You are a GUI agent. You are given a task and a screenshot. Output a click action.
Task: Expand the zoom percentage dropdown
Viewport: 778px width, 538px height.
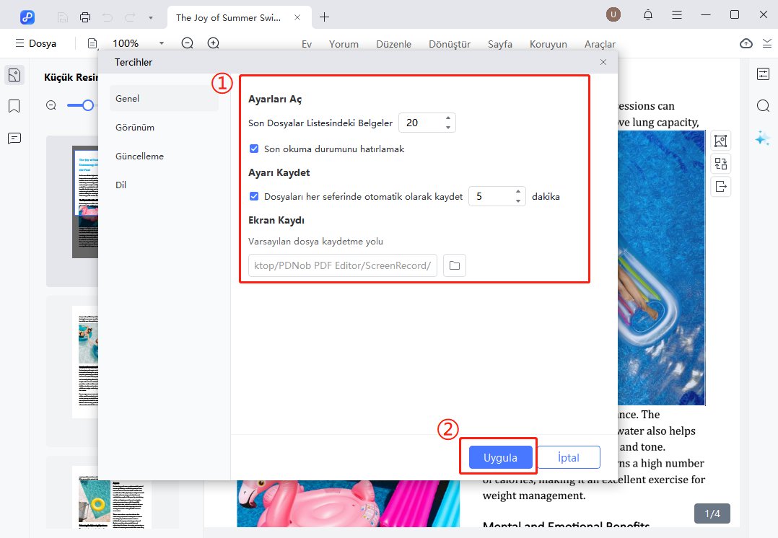point(162,43)
